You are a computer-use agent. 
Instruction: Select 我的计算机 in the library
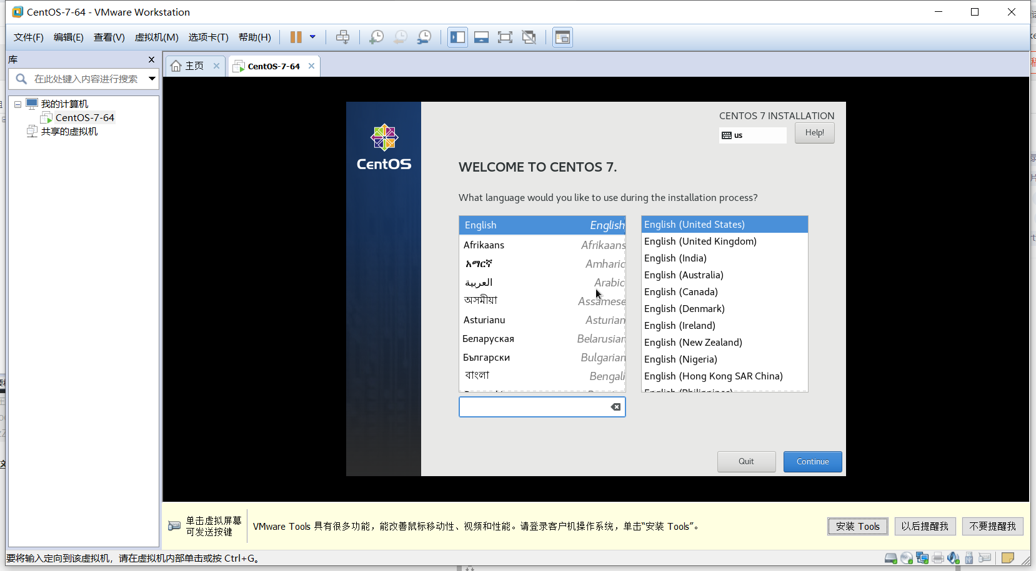(64, 104)
